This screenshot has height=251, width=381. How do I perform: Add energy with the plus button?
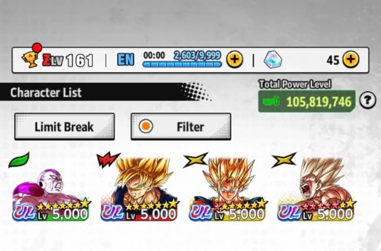click(234, 59)
